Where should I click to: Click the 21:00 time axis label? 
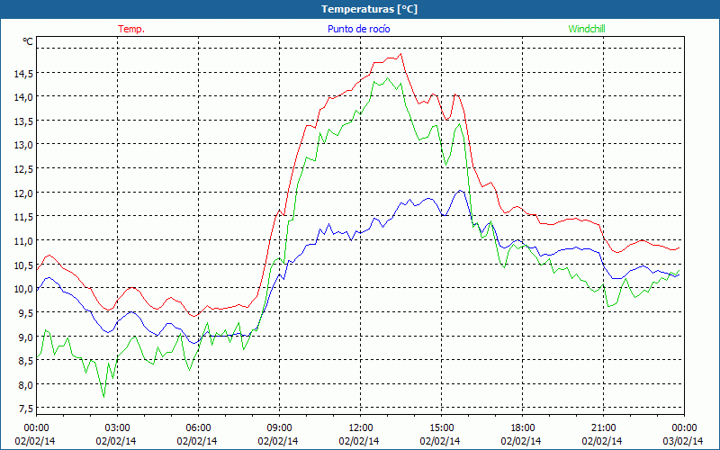tap(603, 427)
